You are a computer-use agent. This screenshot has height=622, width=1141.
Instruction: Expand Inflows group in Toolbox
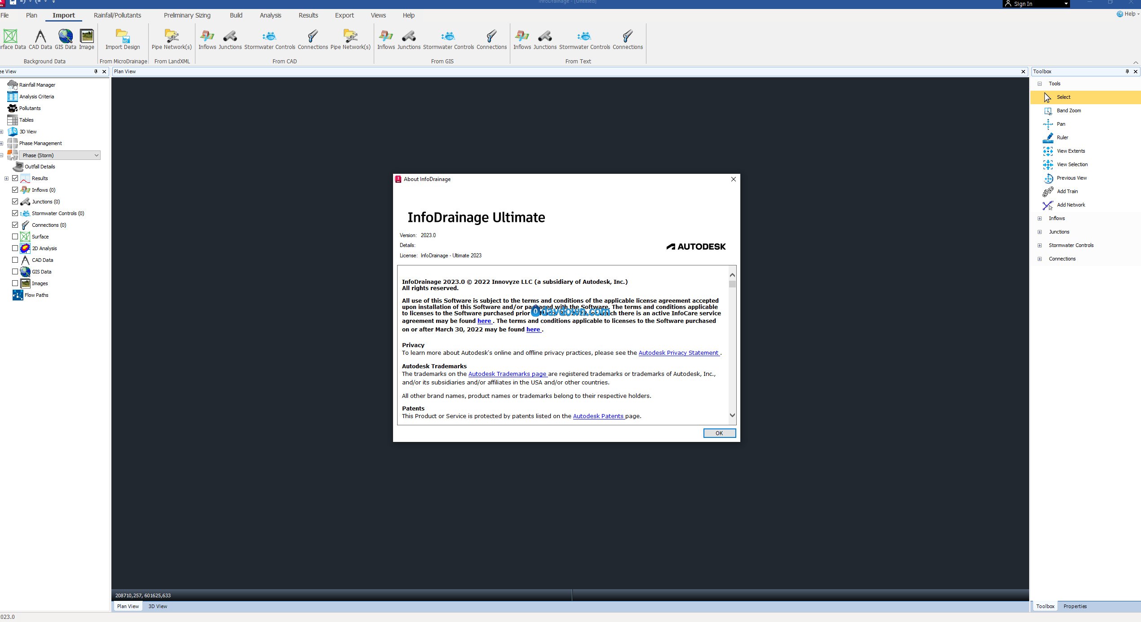click(x=1039, y=218)
